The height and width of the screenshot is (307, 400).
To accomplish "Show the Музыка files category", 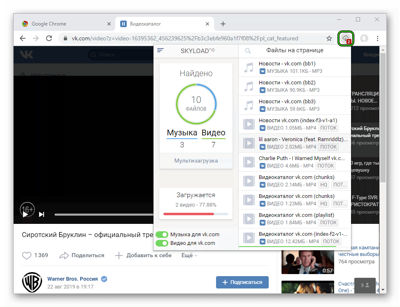I will click(182, 133).
